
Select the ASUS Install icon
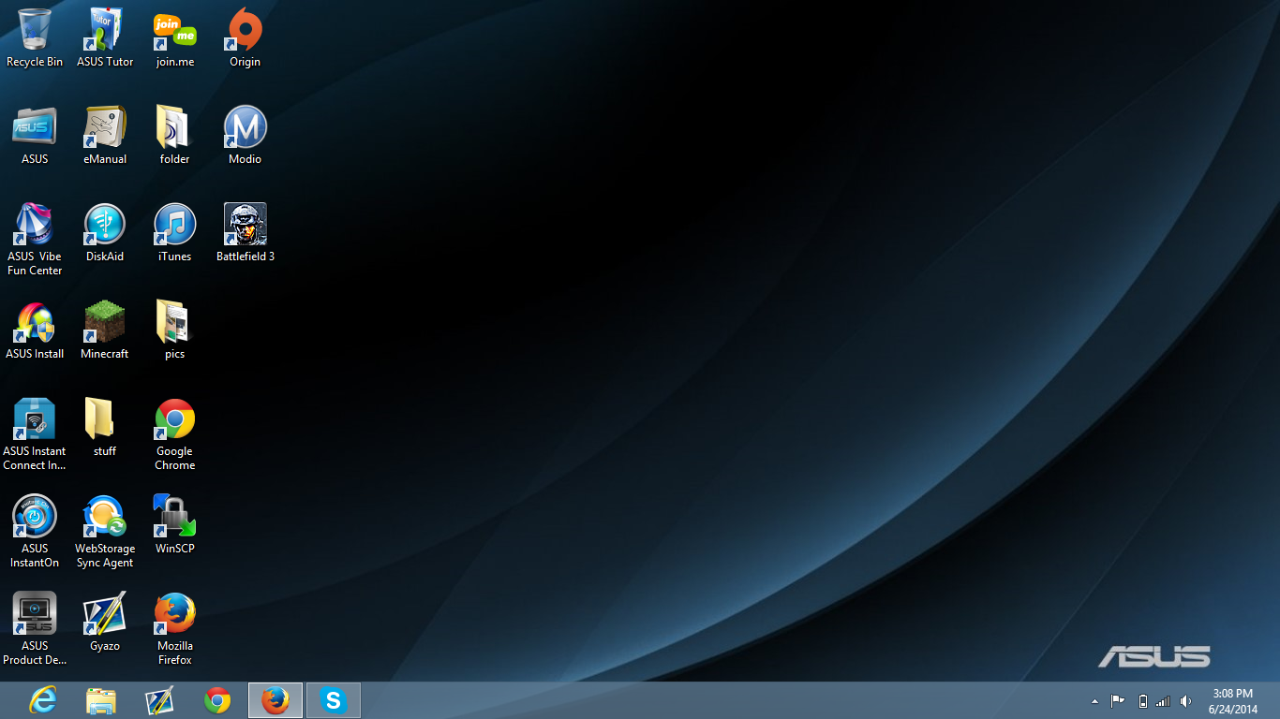coord(35,330)
